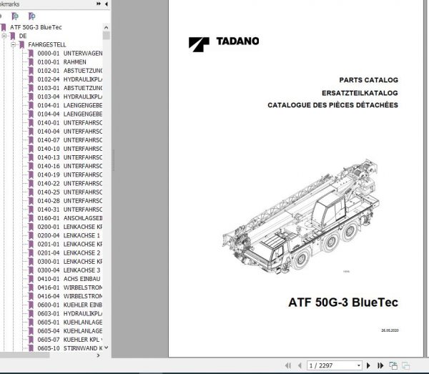
Task: Expand the bookmarks panel options double-arrow
Action: coord(99,4)
